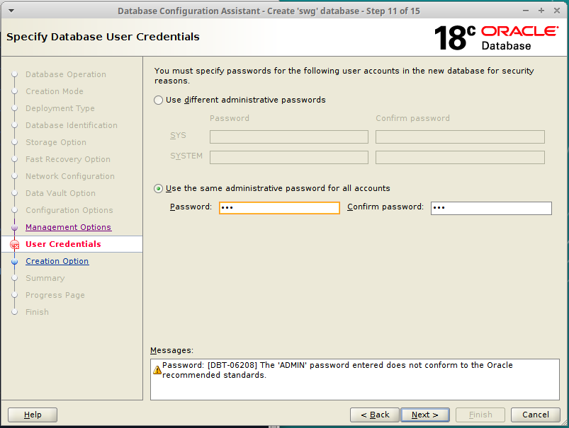Screen dimensions: 569x428
Task: Click 'Database Identification' step label
Action: pos(72,125)
